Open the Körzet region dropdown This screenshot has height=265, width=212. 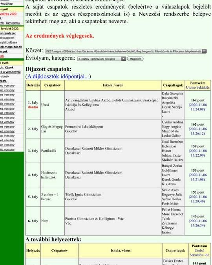pos(126,51)
